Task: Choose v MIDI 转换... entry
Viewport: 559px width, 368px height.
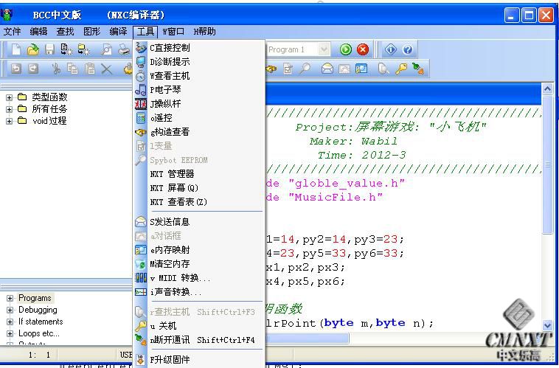Action: coord(199,278)
